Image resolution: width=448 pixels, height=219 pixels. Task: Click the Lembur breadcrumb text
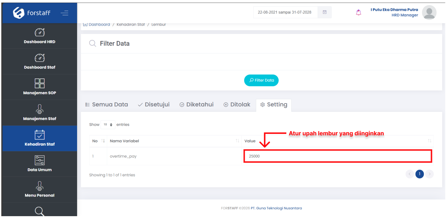(x=159, y=25)
